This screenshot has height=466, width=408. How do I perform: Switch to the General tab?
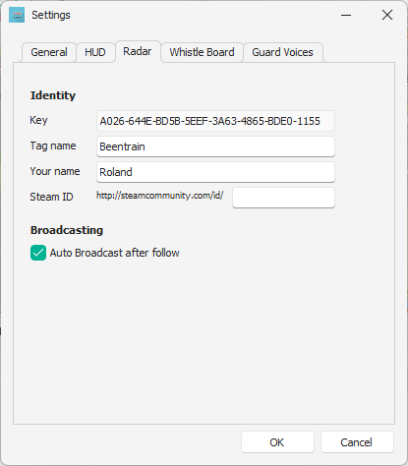[x=49, y=52]
